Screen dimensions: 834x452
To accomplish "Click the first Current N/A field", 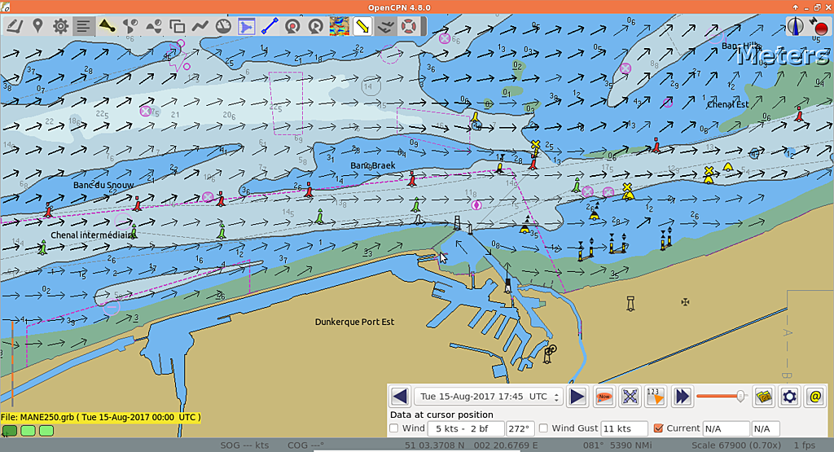I will tap(726, 428).
